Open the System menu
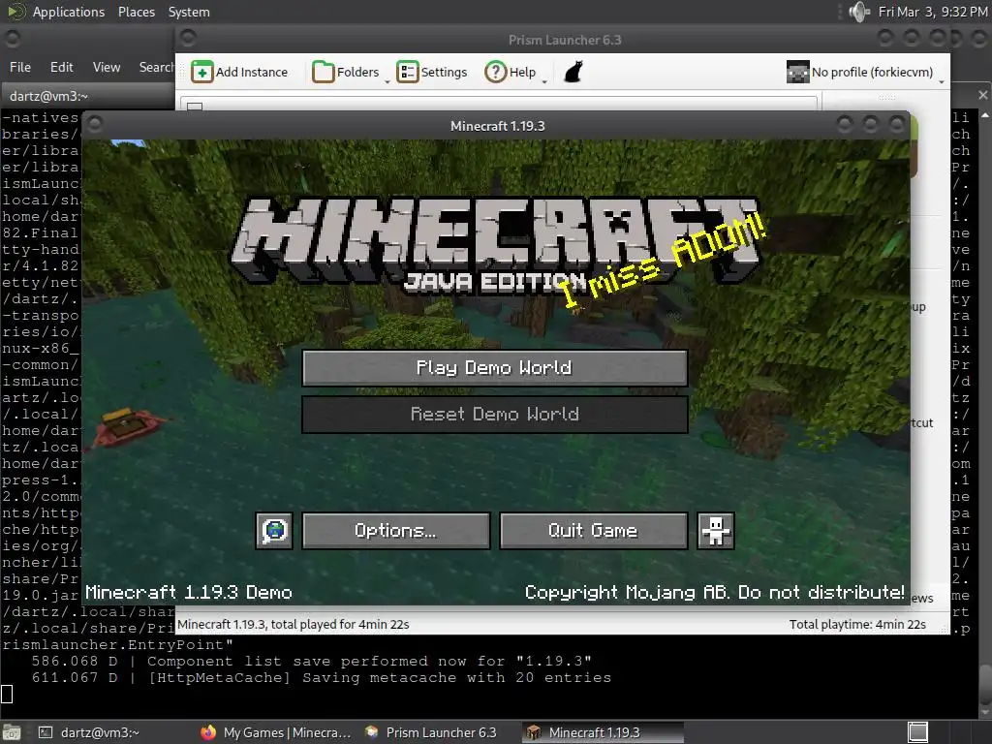 (x=189, y=12)
